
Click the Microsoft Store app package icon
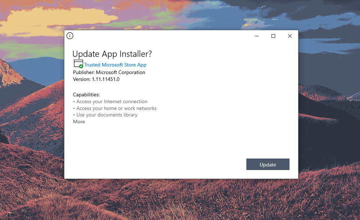(x=78, y=63)
